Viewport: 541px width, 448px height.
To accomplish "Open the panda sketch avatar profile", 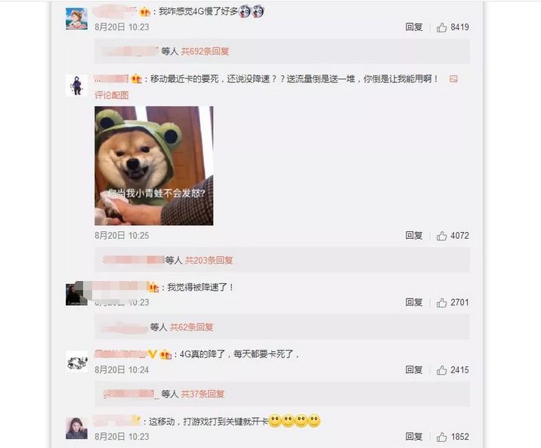I will (x=76, y=362).
